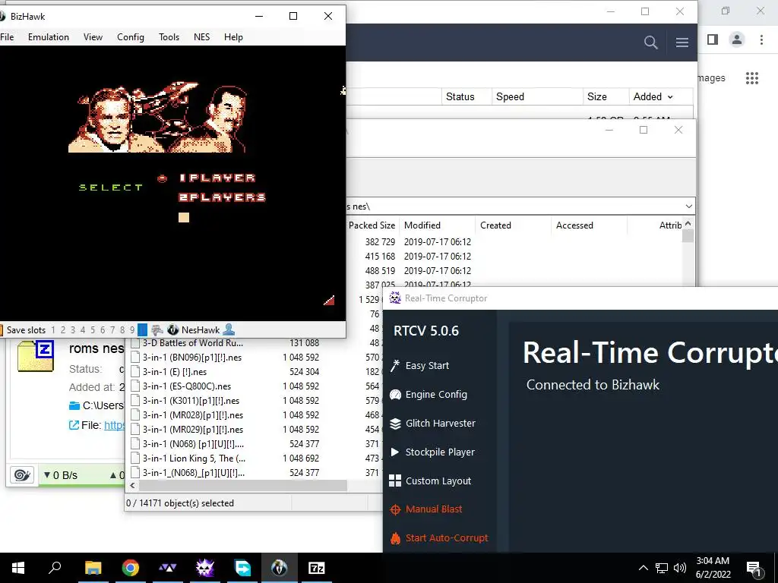This screenshot has height=583, width=778.
Task: Click the search magnifier in the download manager
Action: point(650,43)
